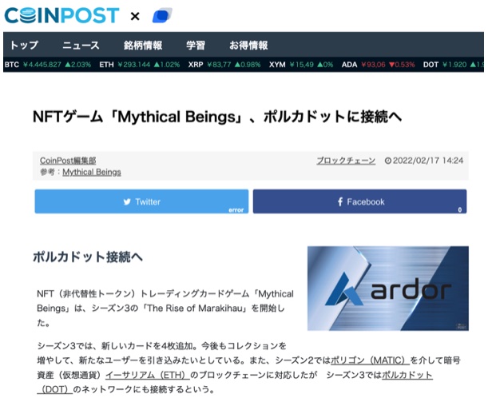Screen dimensions: 492x406
Task: Click the blue partner logo beside CoinPost
Action: point(163,16)
